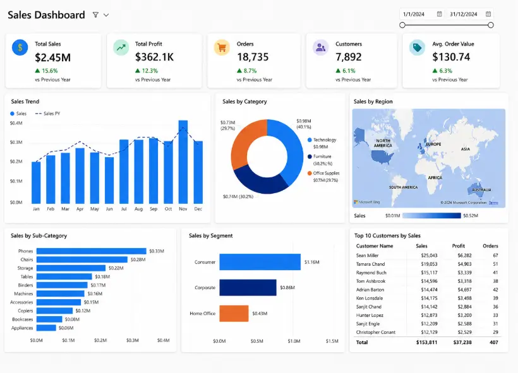Click the Furniture legend dot in Sales by Category
518x373 pixels.
click(310, 157)
